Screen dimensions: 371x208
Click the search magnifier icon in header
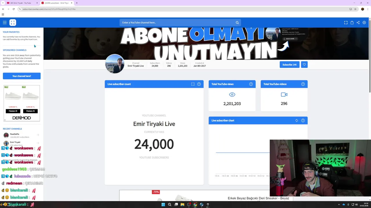tap(237, 23)
